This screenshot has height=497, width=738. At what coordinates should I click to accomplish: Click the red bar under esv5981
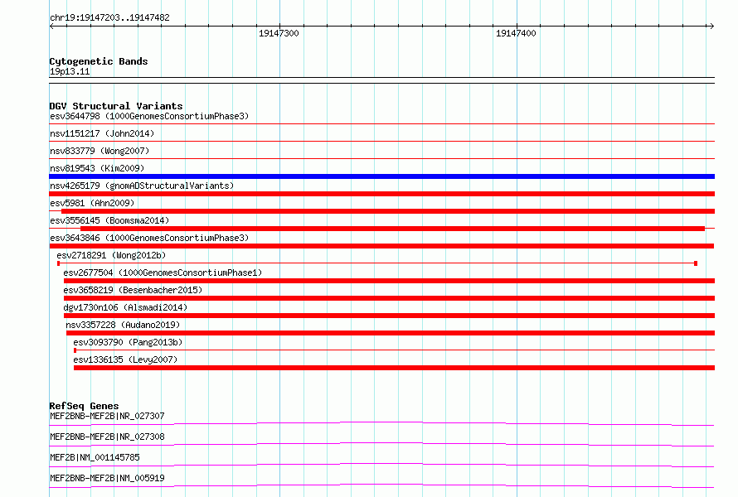[388, 211]
